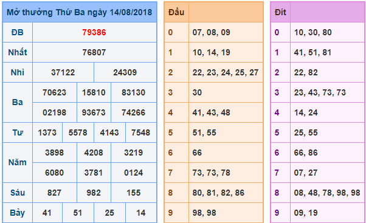Viewport: 366px width, 223px height.
Task: Select Tư prize number 5578
Action: click(x=78, y=132)
